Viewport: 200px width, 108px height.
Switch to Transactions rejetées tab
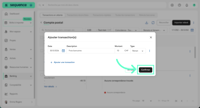[102, 15]
